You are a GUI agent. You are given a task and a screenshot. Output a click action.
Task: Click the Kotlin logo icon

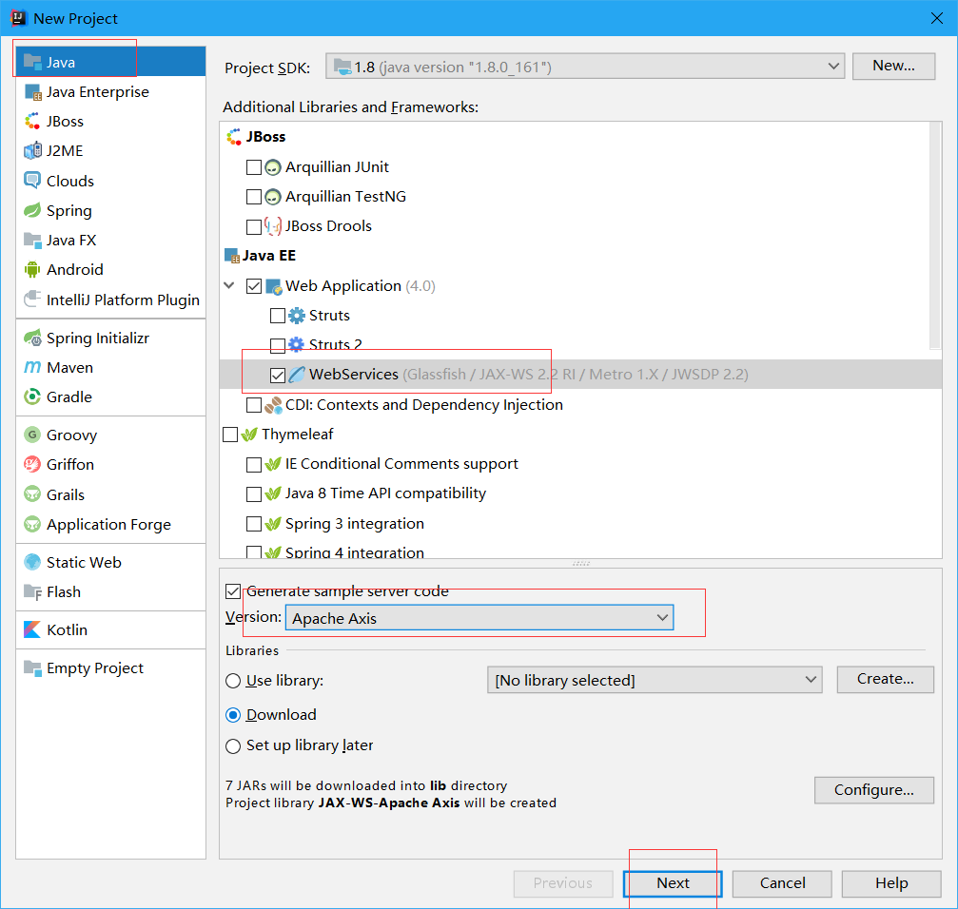click(x=32, y=629)
